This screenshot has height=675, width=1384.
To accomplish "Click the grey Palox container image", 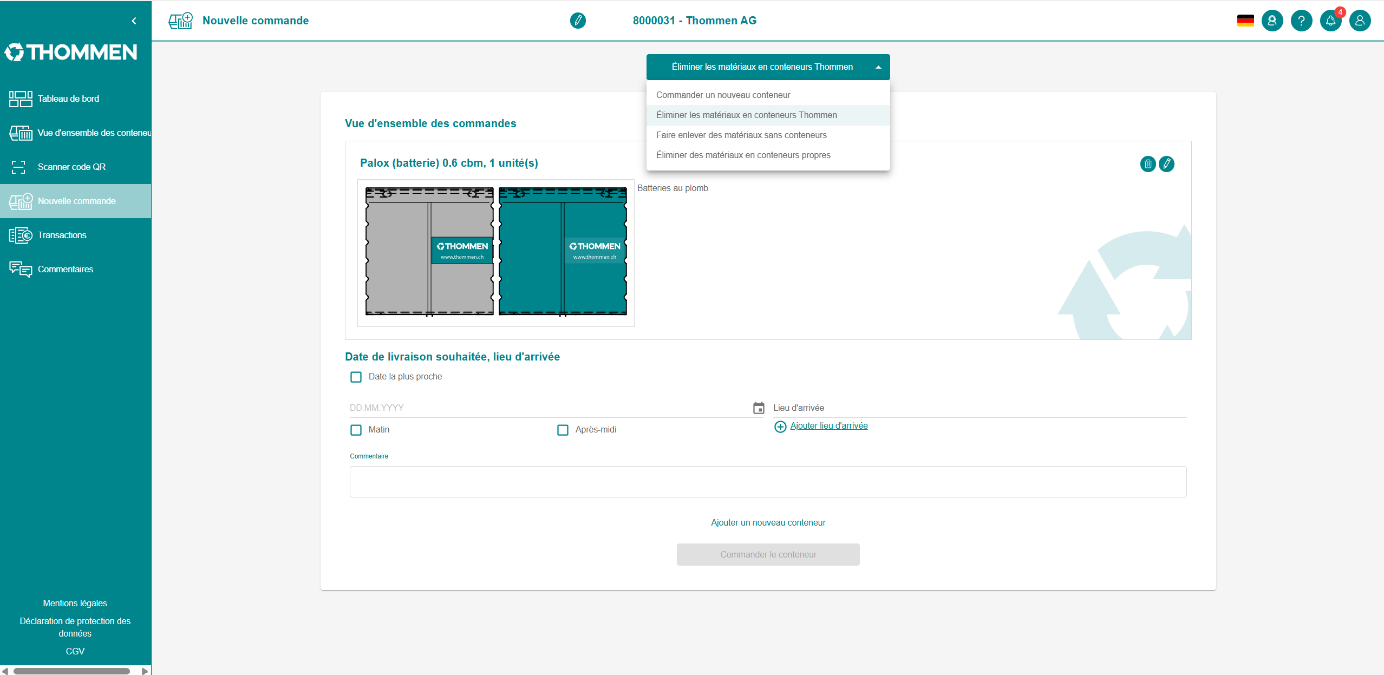I will [x=430, y=252].
